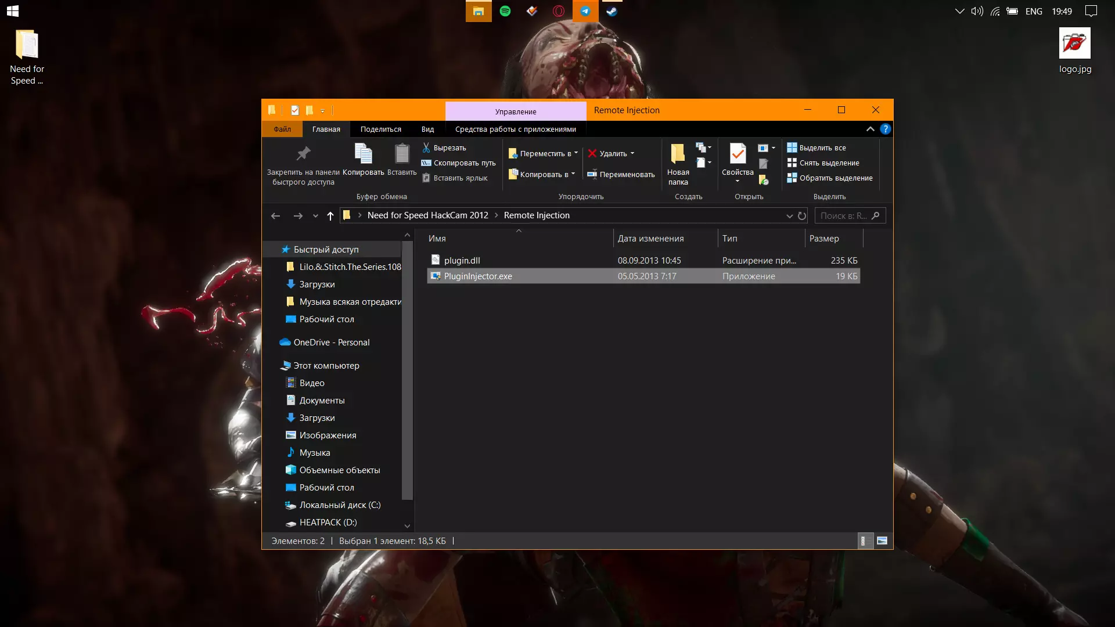Click the Need for Speed HackCam 2012 breadcrumb

(x=427, y=215)
